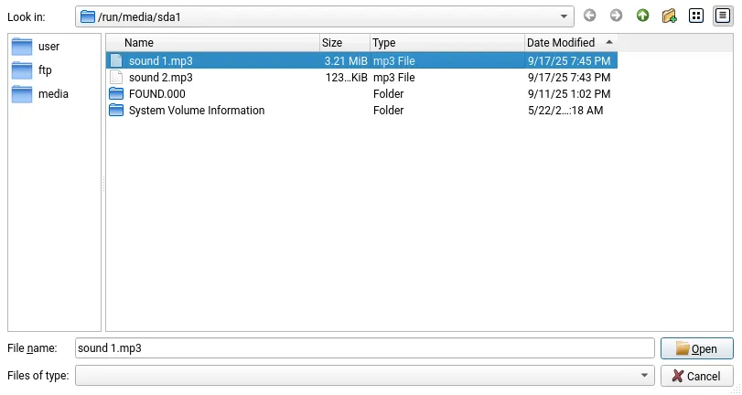Click the Cancel button
This screenshot has width=742, height=395.
click(696, 376)
